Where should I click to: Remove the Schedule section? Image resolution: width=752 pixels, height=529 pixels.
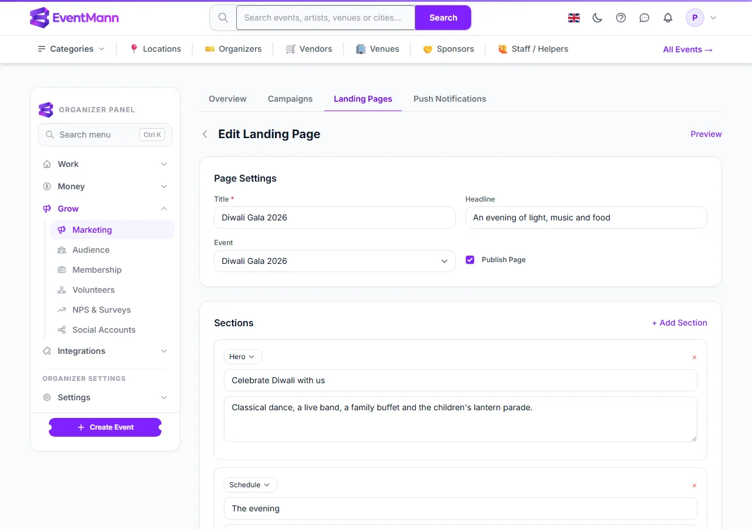click(694, 486)
